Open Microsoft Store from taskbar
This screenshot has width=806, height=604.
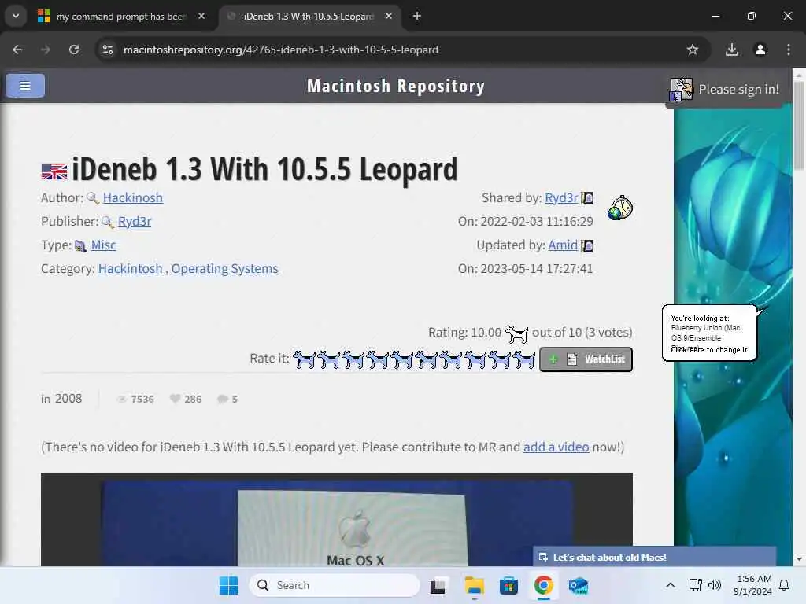(508, 585)
